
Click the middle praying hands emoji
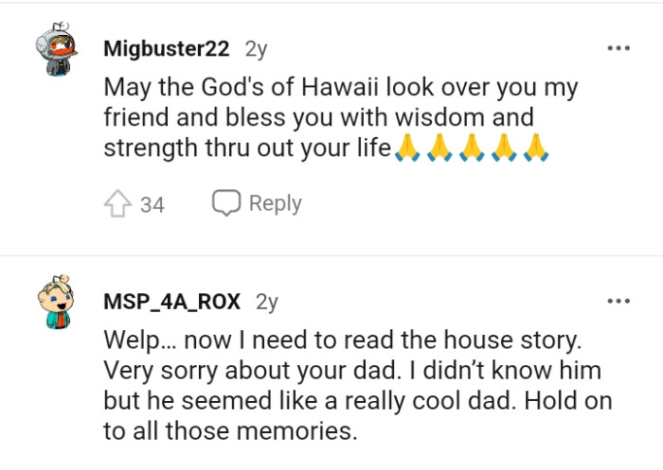coord(472,148)
